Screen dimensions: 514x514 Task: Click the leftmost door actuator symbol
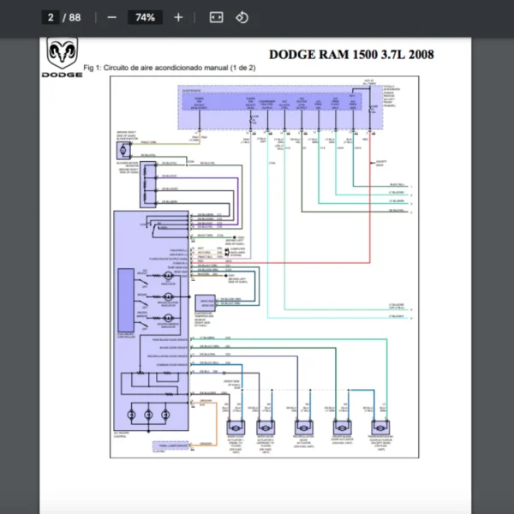pos(233,428)
